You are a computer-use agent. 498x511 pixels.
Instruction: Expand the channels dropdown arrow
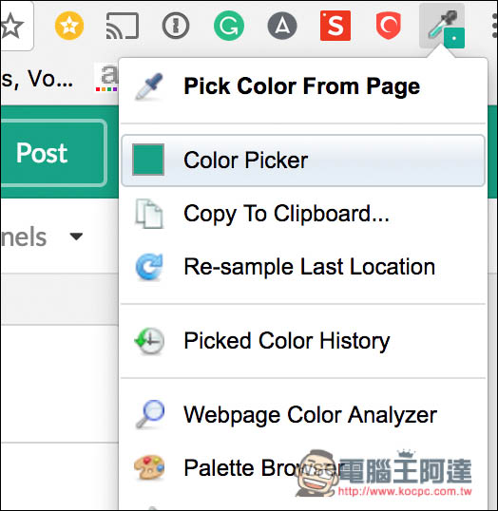(x=76, y=237)
